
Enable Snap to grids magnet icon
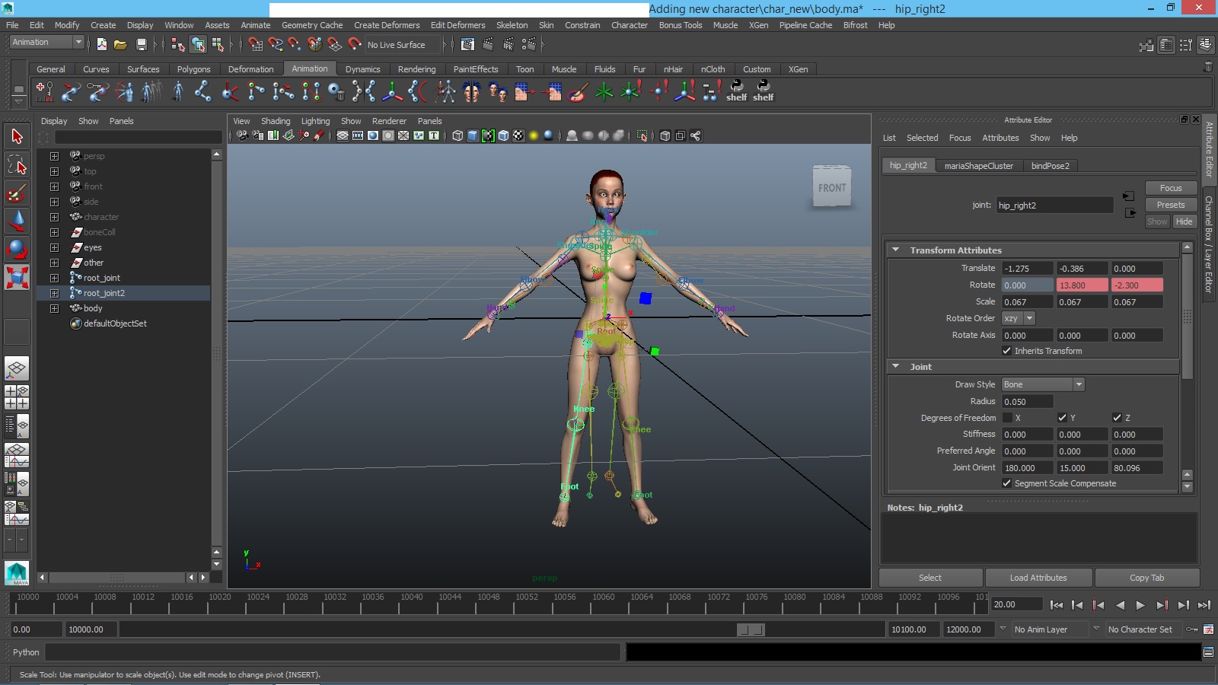pos(256,44)
